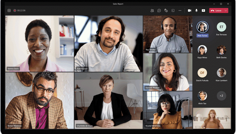
Task: Maximize the Sales Report window
Action: tap(221, 4)
